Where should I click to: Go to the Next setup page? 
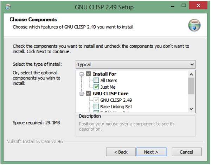151,152
